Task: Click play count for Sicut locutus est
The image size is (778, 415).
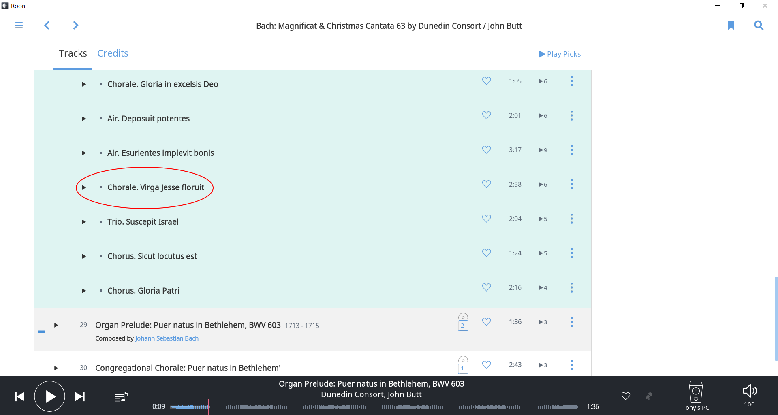Action: 543,253
